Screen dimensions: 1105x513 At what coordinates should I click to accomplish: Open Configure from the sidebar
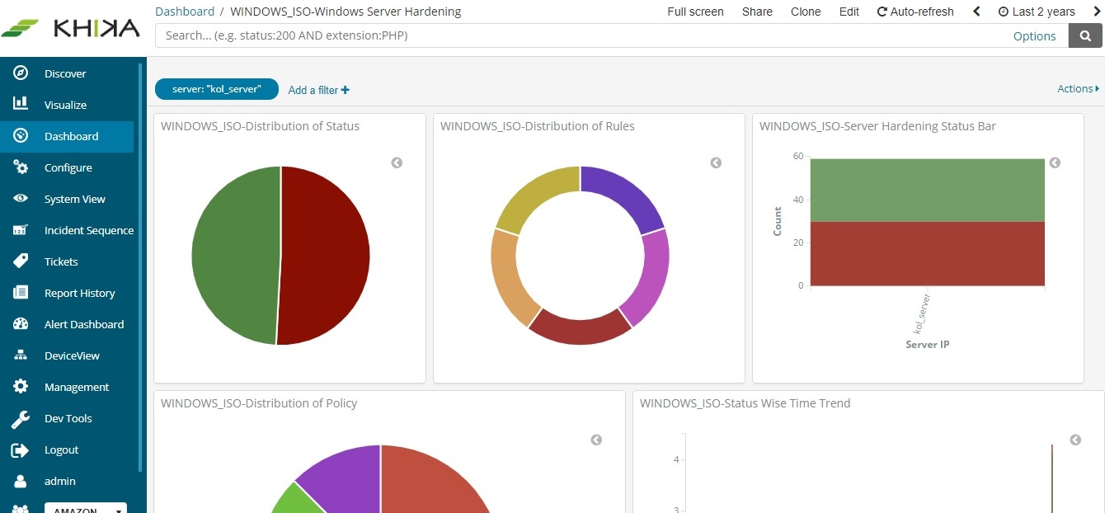[x=68, y=167]
